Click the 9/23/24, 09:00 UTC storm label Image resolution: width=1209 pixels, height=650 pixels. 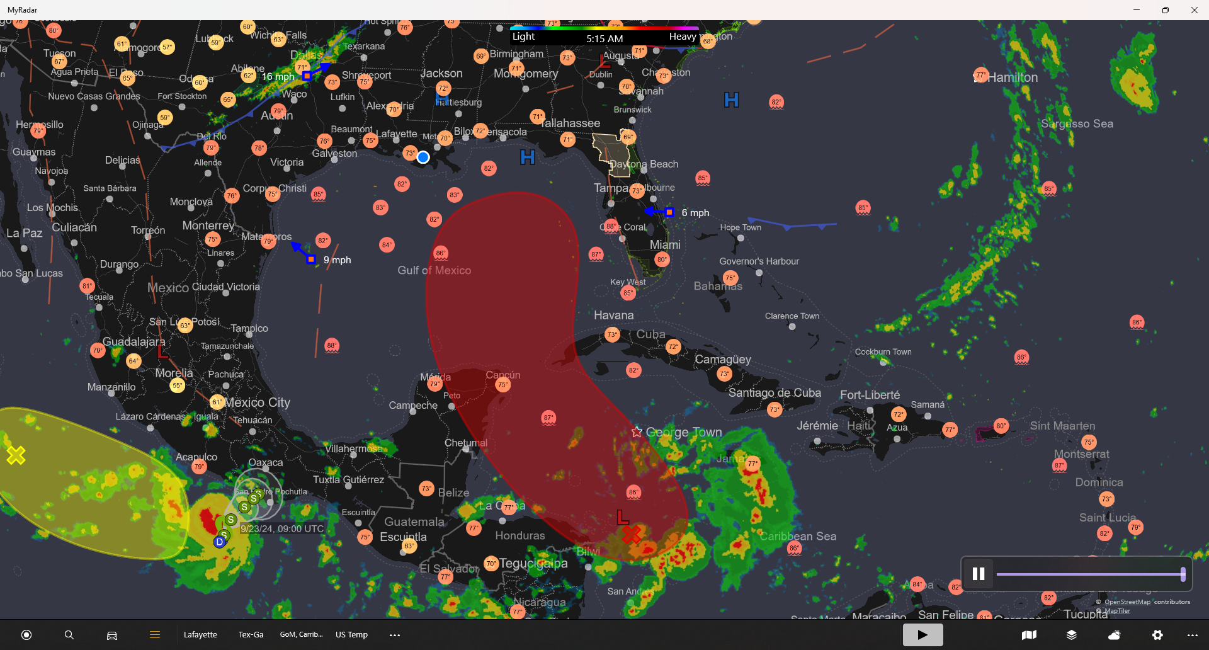[281, 529]
